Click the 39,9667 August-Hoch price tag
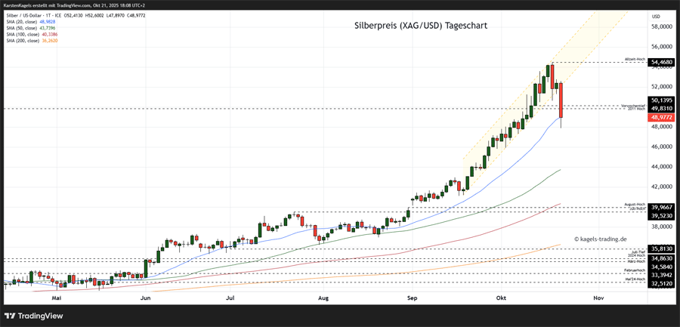 click(661, 207)
